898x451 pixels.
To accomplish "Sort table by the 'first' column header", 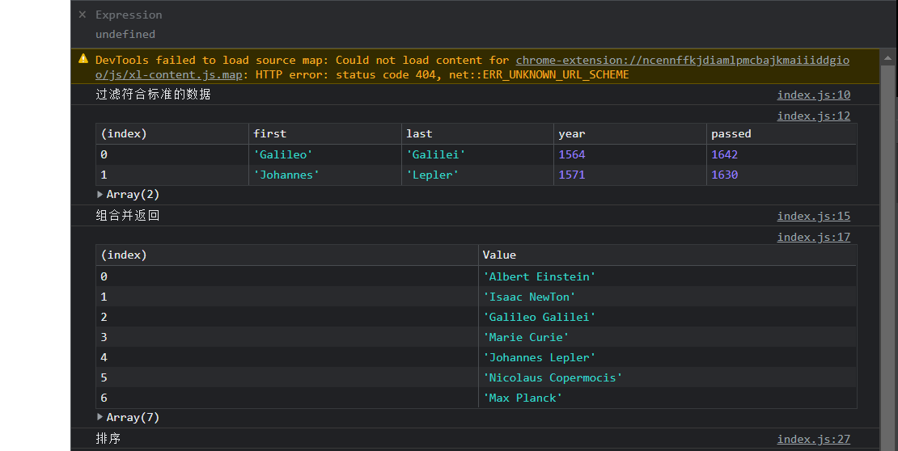I will point(270,133).
